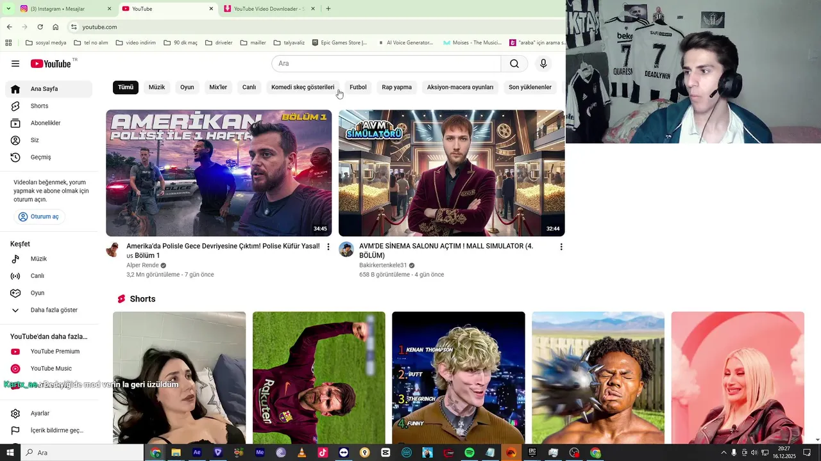
Task: Select the Tümü filter chip
Action: tap(126, 87)
